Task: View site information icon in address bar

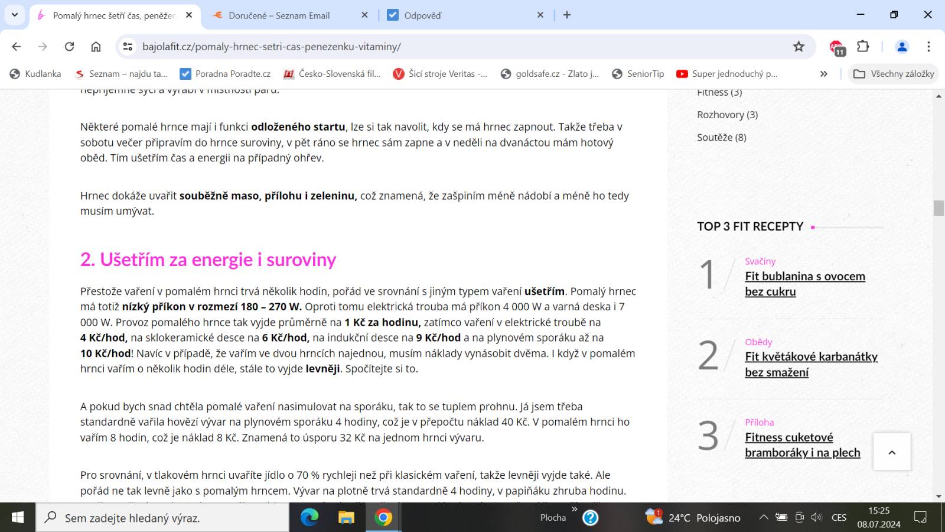Action: click(127, 47)
